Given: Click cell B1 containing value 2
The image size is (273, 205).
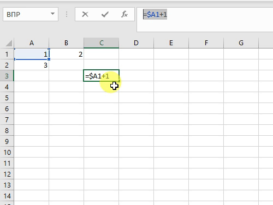Looking at the screenshot, I should [x=66, y=54].
